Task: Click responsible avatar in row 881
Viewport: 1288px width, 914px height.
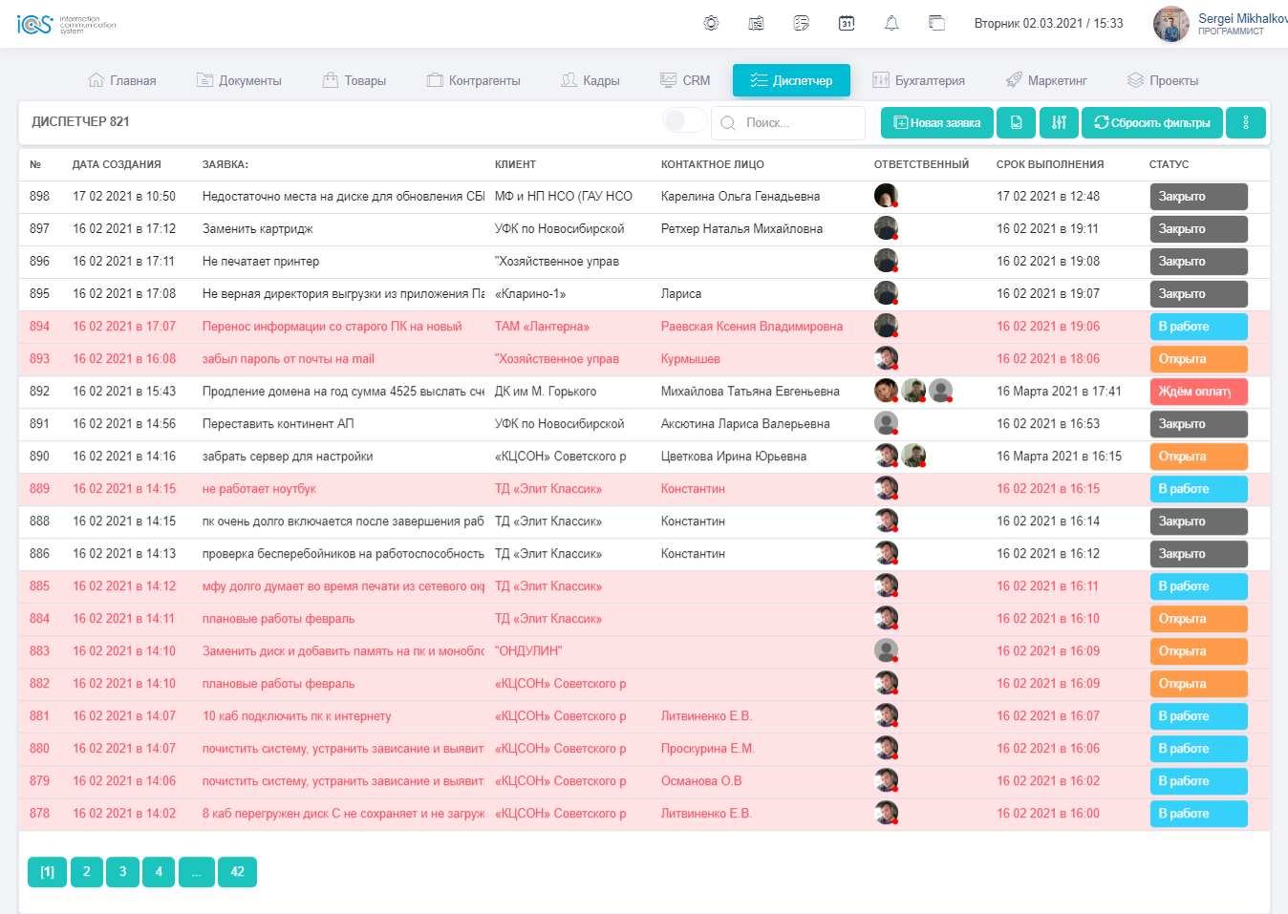Action: tap(886, 715)
